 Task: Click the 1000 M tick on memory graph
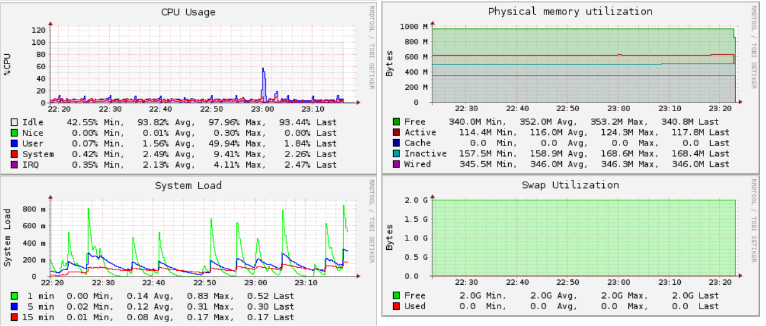click(414, 27)
